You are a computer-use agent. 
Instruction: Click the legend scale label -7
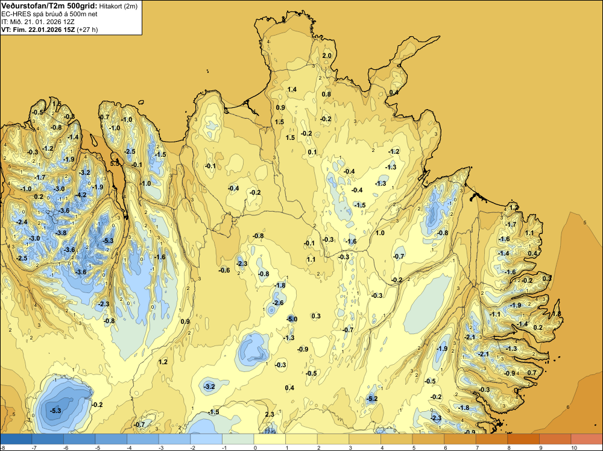[34, 447]
